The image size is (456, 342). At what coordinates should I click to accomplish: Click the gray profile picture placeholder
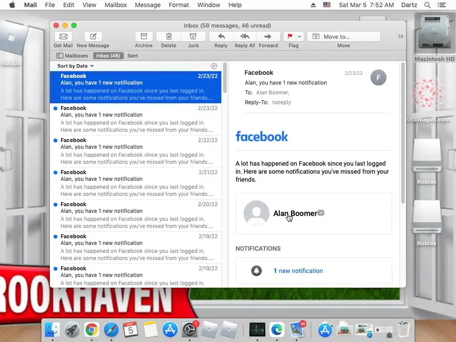coord(256,213)
